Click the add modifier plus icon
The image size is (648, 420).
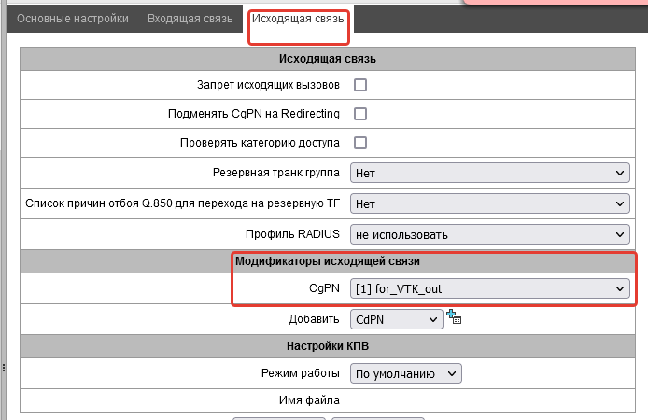454,317
